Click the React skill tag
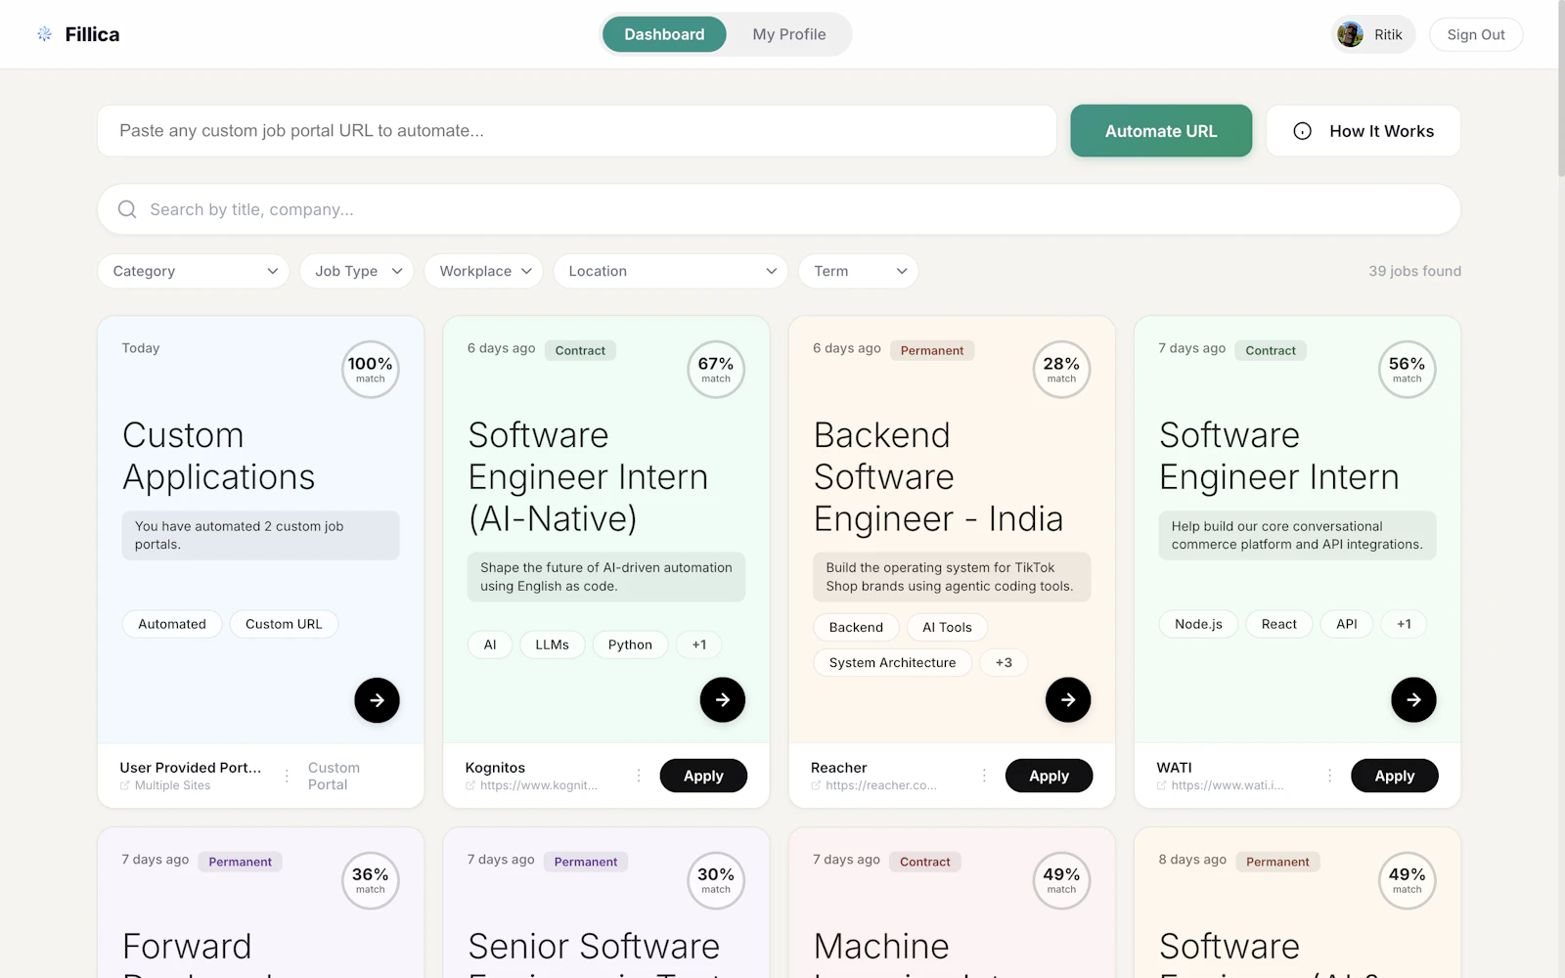 [x=1279, y=624]
